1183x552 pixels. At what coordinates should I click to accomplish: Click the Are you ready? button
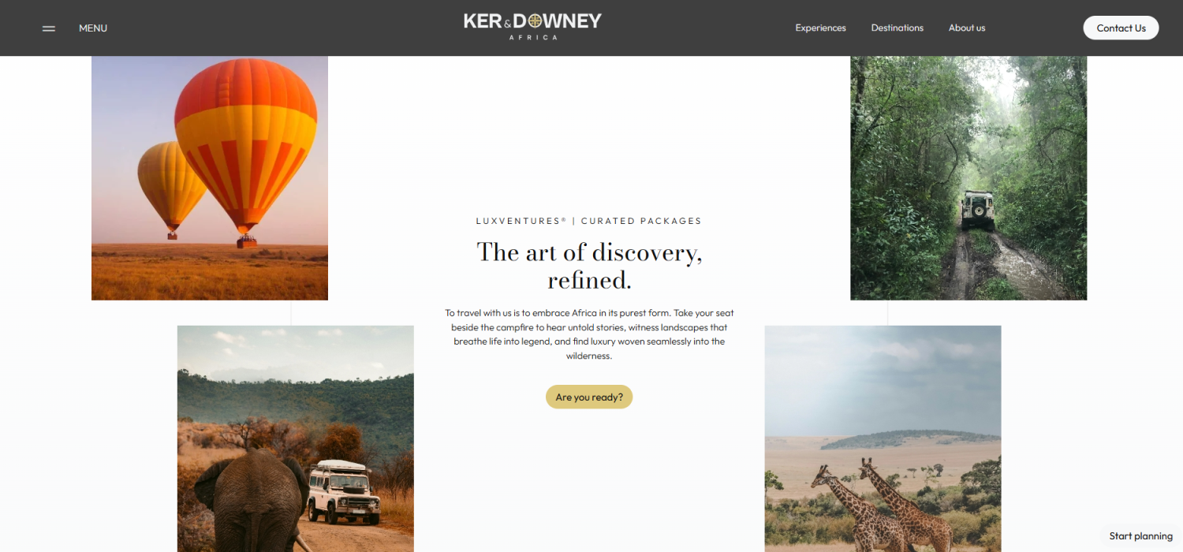(x=589, y=397)
